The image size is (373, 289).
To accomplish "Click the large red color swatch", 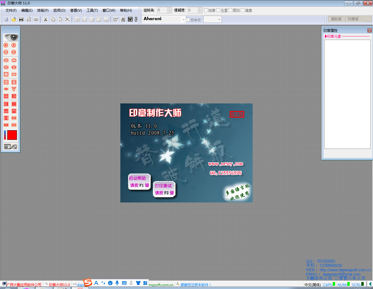I will [12, 135].
